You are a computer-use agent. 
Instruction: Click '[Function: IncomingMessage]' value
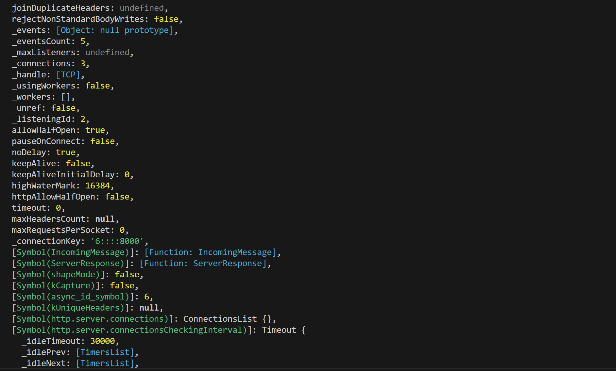pyautogui.click(x=211, y=252)
